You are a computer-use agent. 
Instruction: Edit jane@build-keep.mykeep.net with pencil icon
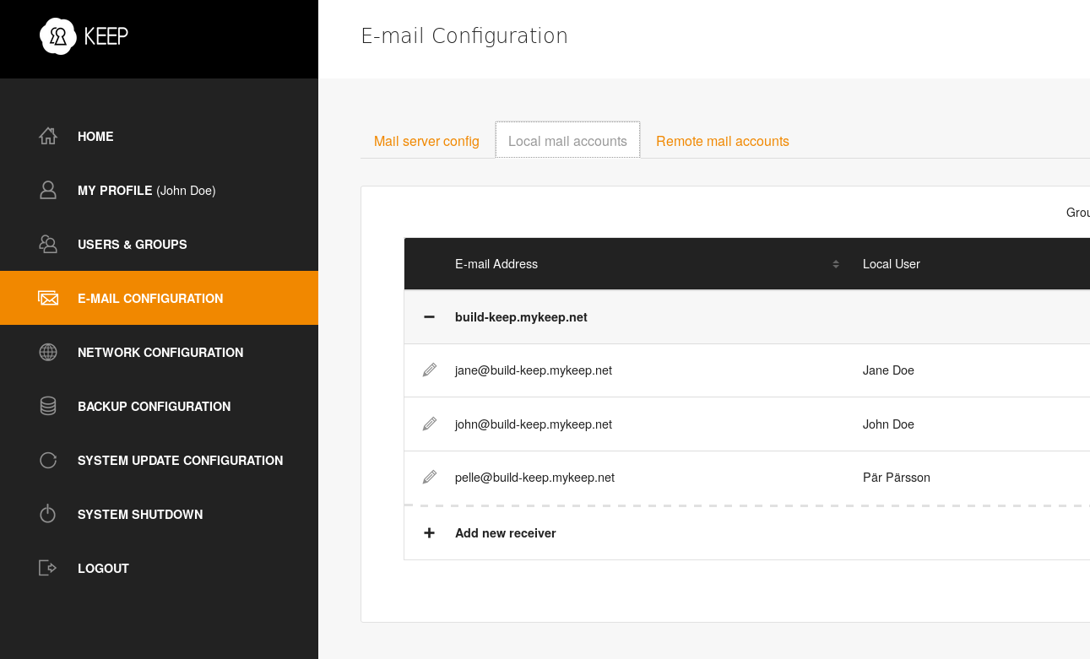click(430, 370)
